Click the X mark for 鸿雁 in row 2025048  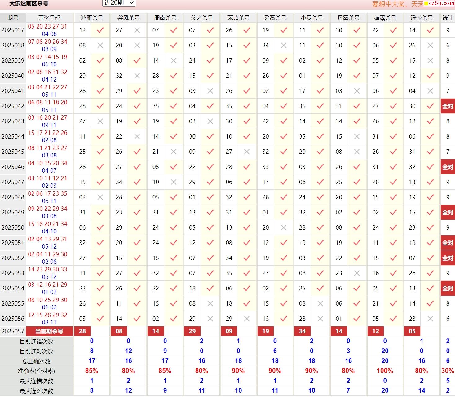[x=100, y=197]
